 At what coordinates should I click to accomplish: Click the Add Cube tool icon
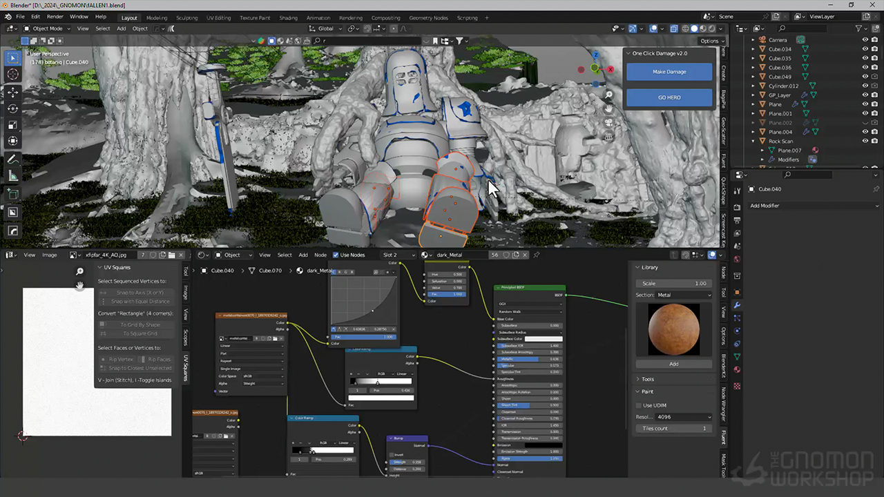[x=13, y=195]
